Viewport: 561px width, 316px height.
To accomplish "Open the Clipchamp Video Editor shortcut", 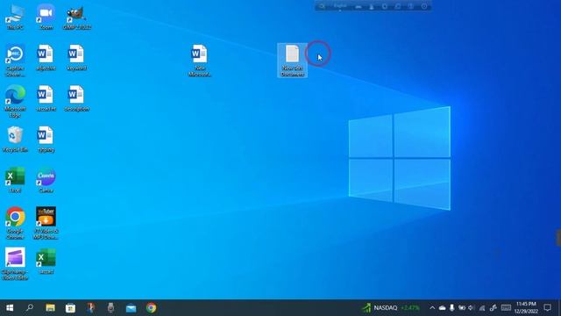I will click(x=15, y=263).
